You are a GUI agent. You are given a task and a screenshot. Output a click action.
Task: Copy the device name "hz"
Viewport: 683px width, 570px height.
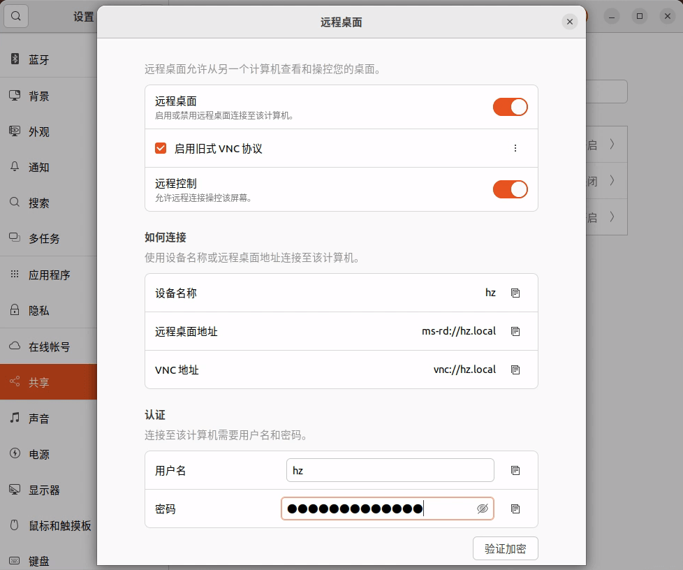(515, 293)
